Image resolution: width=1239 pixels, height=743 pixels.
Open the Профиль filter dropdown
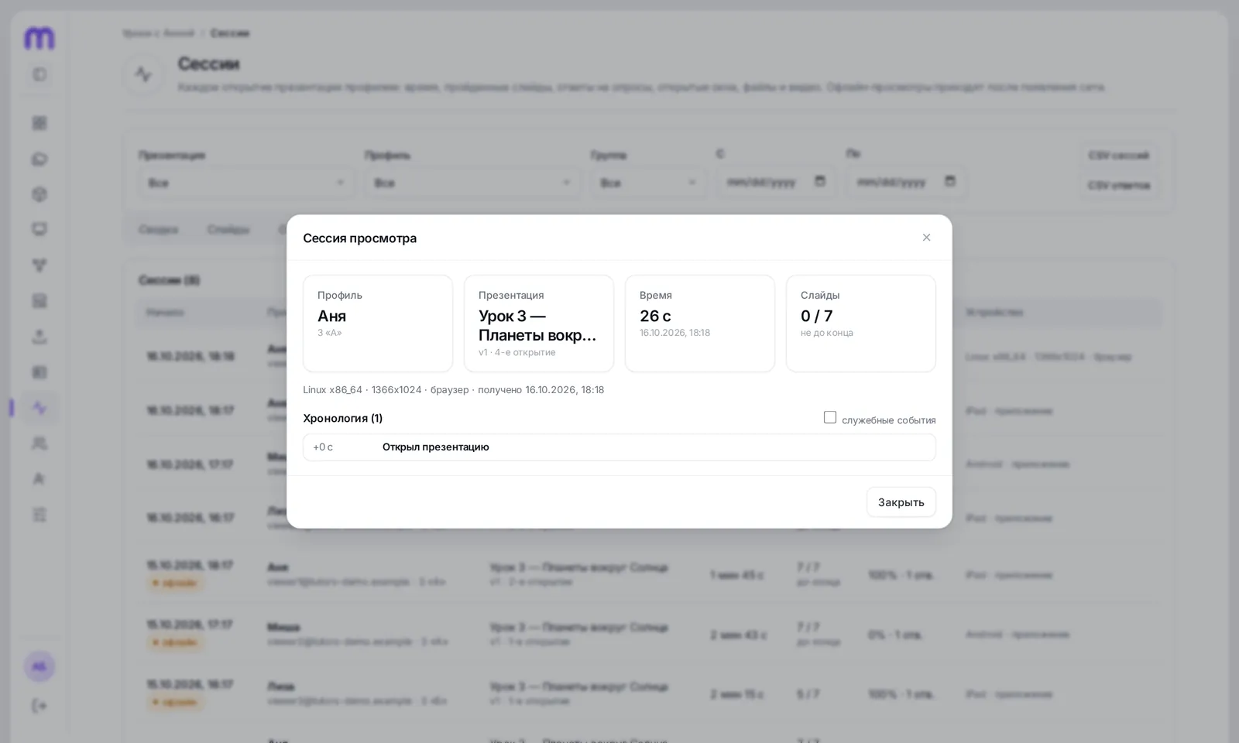(472, 183)
